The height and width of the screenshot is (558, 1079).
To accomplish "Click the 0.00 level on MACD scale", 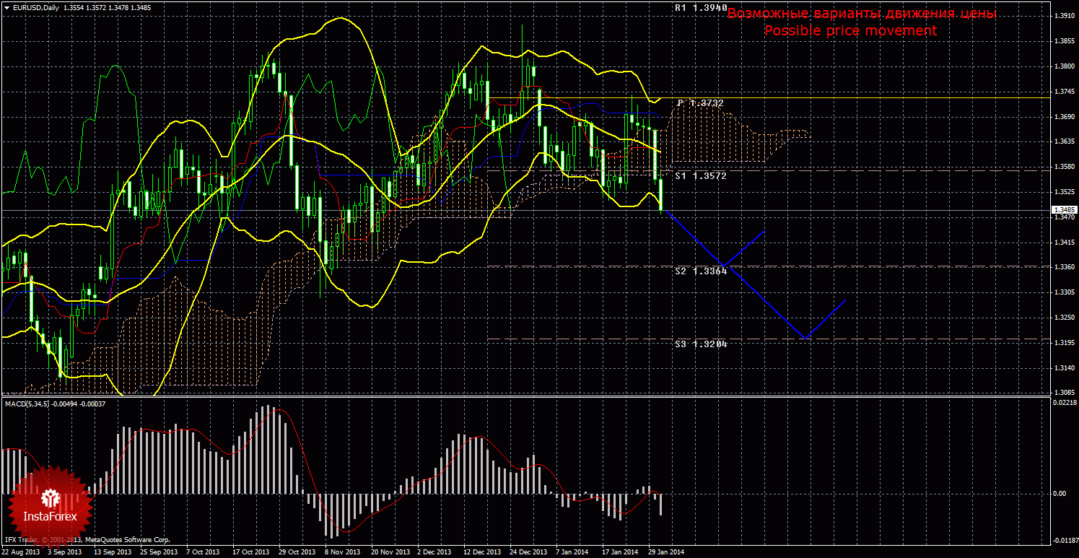I will (1060, 494).
